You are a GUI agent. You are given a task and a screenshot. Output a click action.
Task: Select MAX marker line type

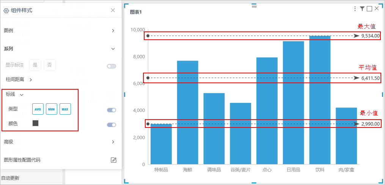tap(65, 109)
